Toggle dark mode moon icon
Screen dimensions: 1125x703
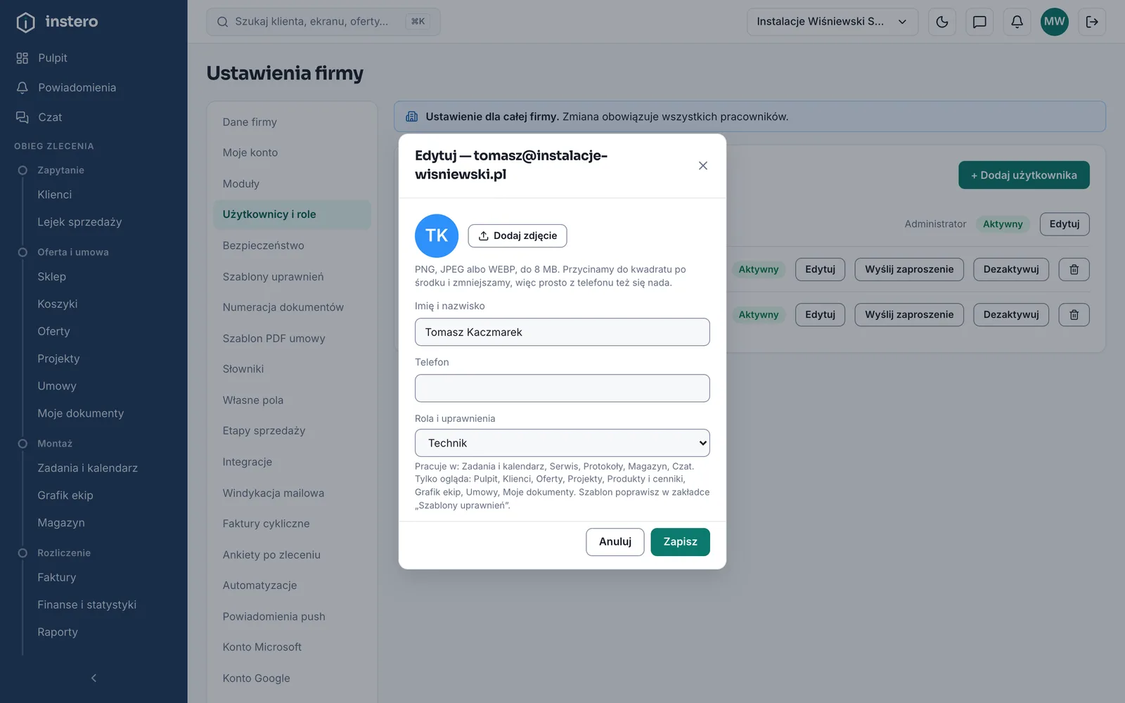pos(942,22)
